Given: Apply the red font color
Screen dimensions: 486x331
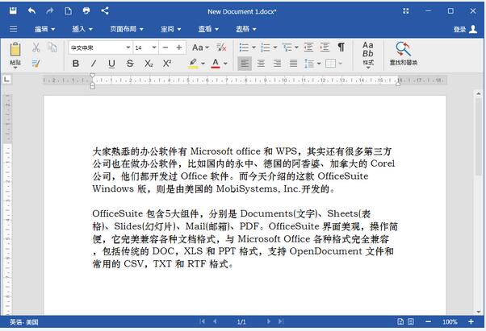Looking at the screenshot, I should point(216,64).
